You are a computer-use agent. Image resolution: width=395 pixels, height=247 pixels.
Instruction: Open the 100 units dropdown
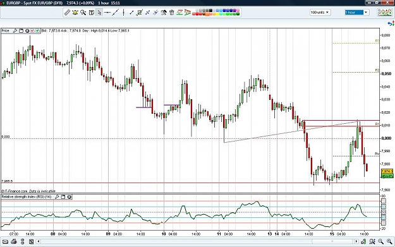click(320, 13)
